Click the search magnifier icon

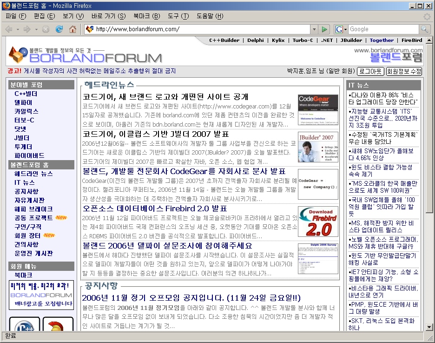pyautogui.click(x=425, y=29)
